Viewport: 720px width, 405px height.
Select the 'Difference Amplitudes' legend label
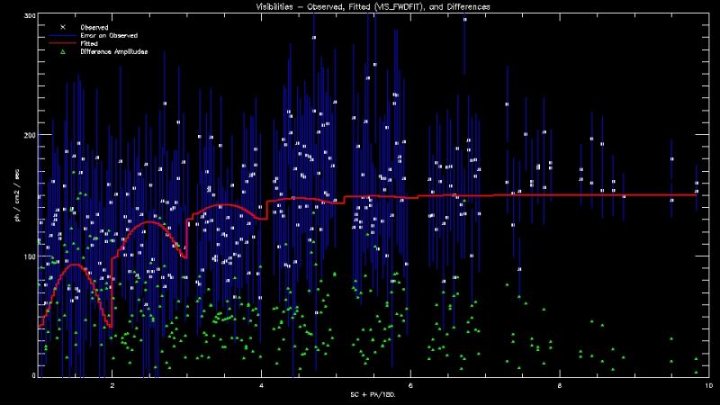(x=112, y=51)
